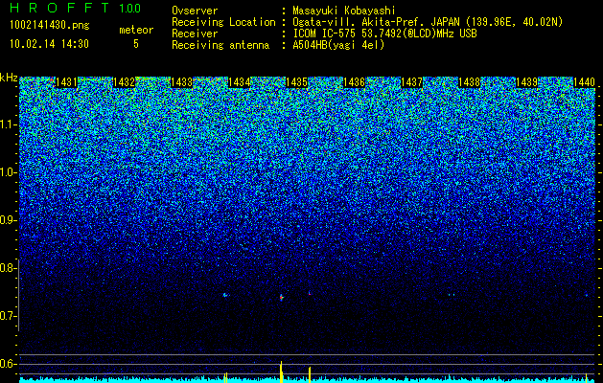Click the 1439 time marker
Image resolution: width=603 pixels, height=383 pixels.
pos(526,82)
